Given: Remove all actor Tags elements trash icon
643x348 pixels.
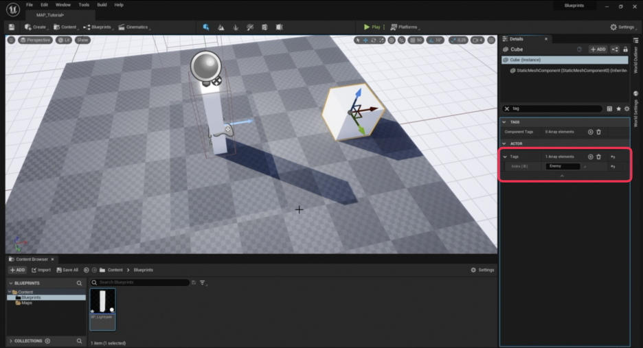Looking at the screenshot, I should click(x=599, y=156).
